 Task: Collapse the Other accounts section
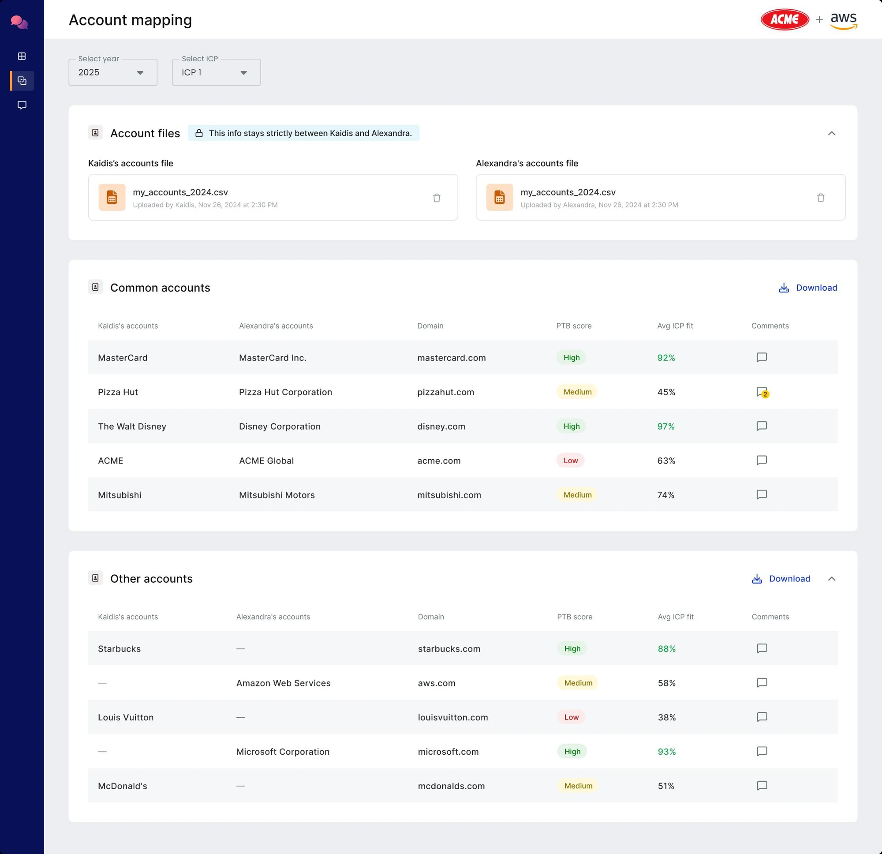[832, 578]
